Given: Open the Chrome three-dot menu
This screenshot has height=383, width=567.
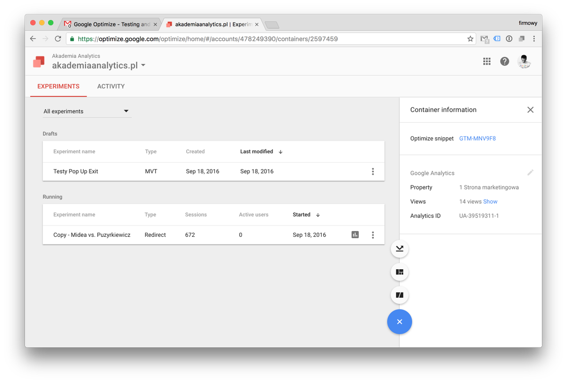Looking at the screenshot, I should point(534,39).
